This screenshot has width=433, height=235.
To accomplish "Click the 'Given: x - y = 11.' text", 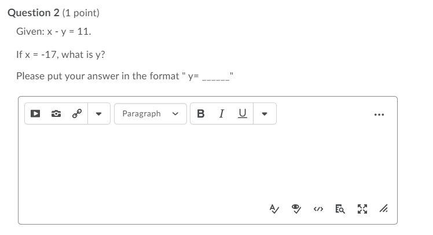I will 54,33.
